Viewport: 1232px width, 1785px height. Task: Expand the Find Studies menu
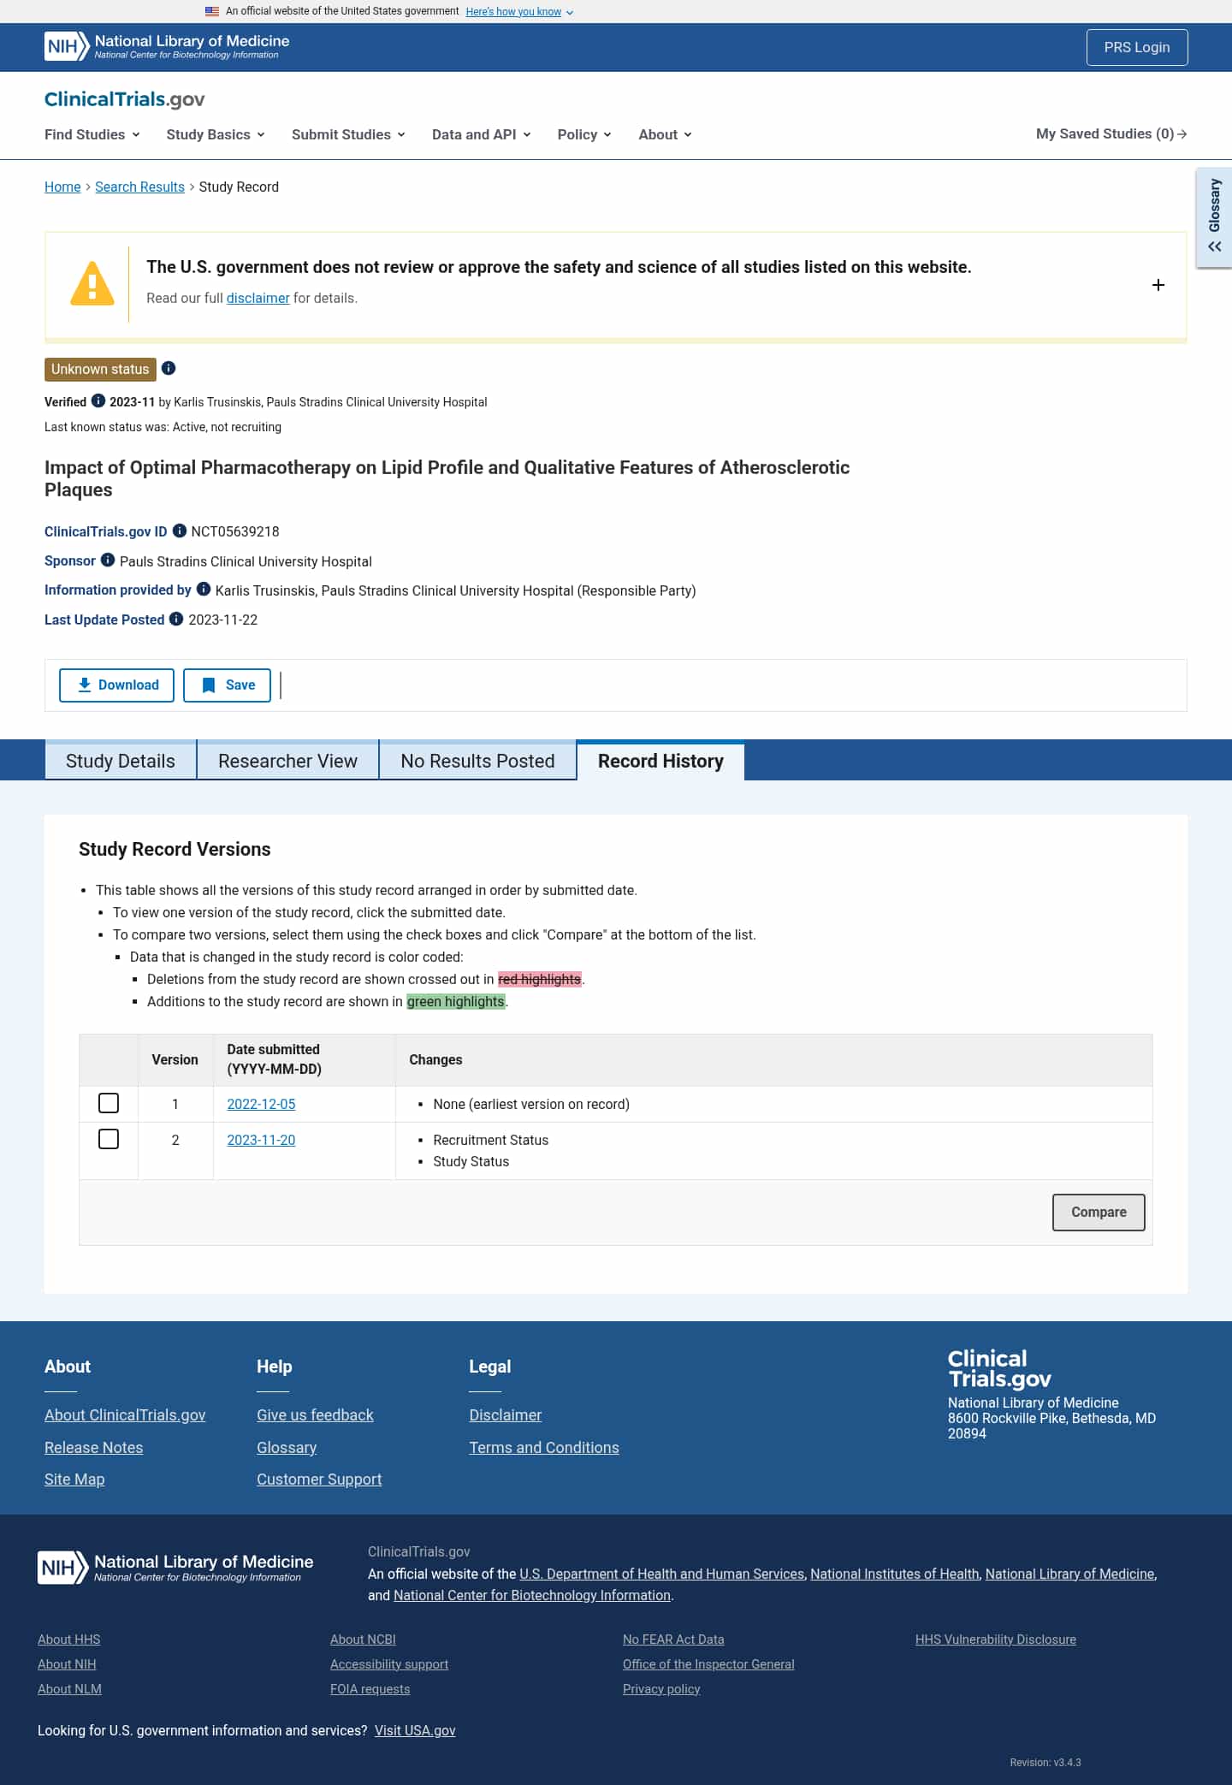coord(92,134)
